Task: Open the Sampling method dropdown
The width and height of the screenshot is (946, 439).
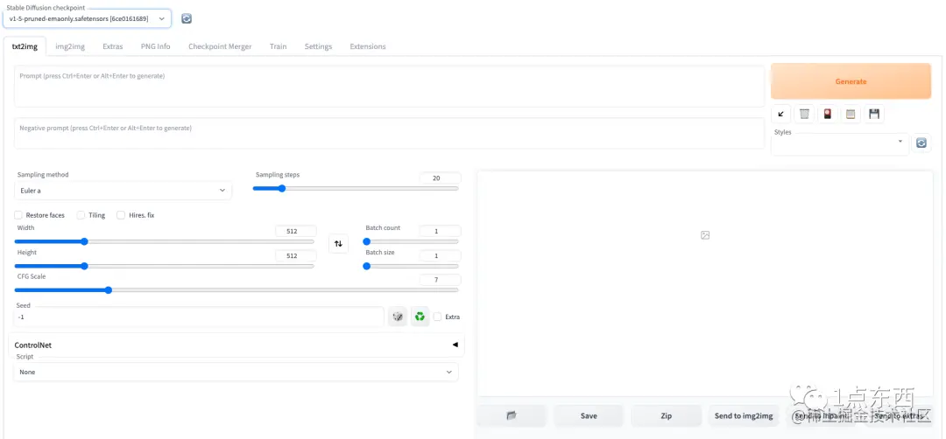Action: (123, 191)
